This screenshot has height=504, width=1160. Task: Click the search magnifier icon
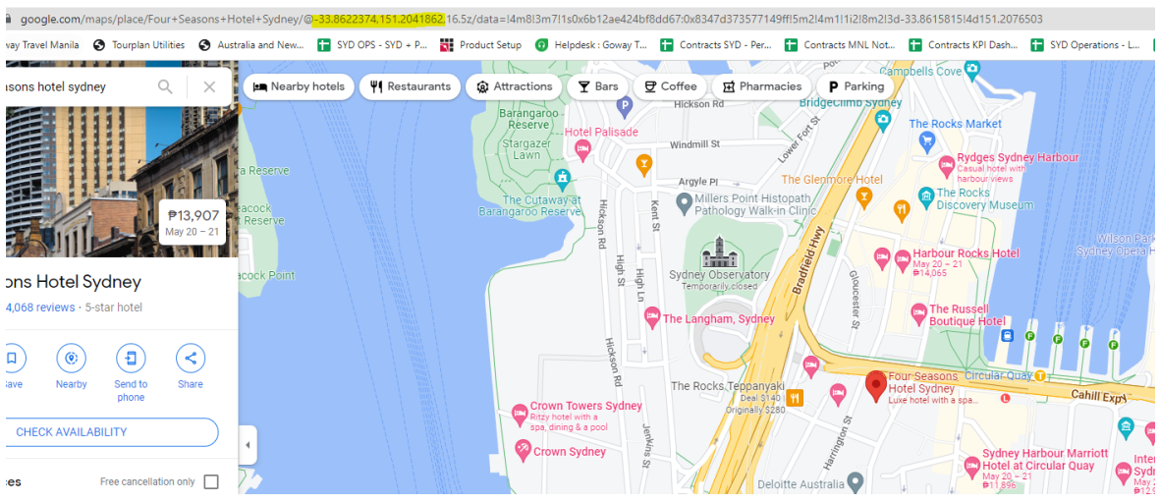tap(165, 87)
